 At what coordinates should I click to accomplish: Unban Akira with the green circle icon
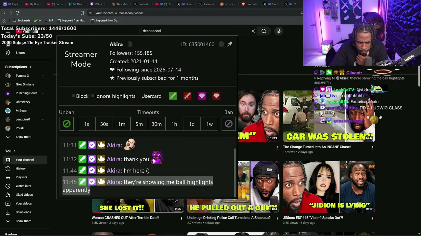66,124
